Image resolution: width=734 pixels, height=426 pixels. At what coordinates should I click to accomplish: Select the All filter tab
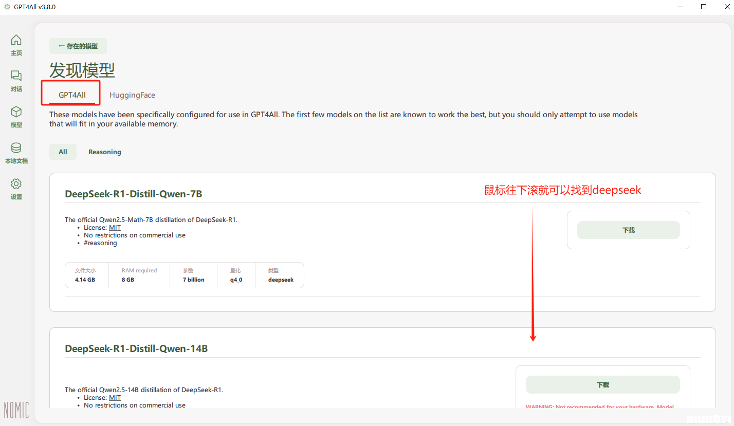(63, 152)
